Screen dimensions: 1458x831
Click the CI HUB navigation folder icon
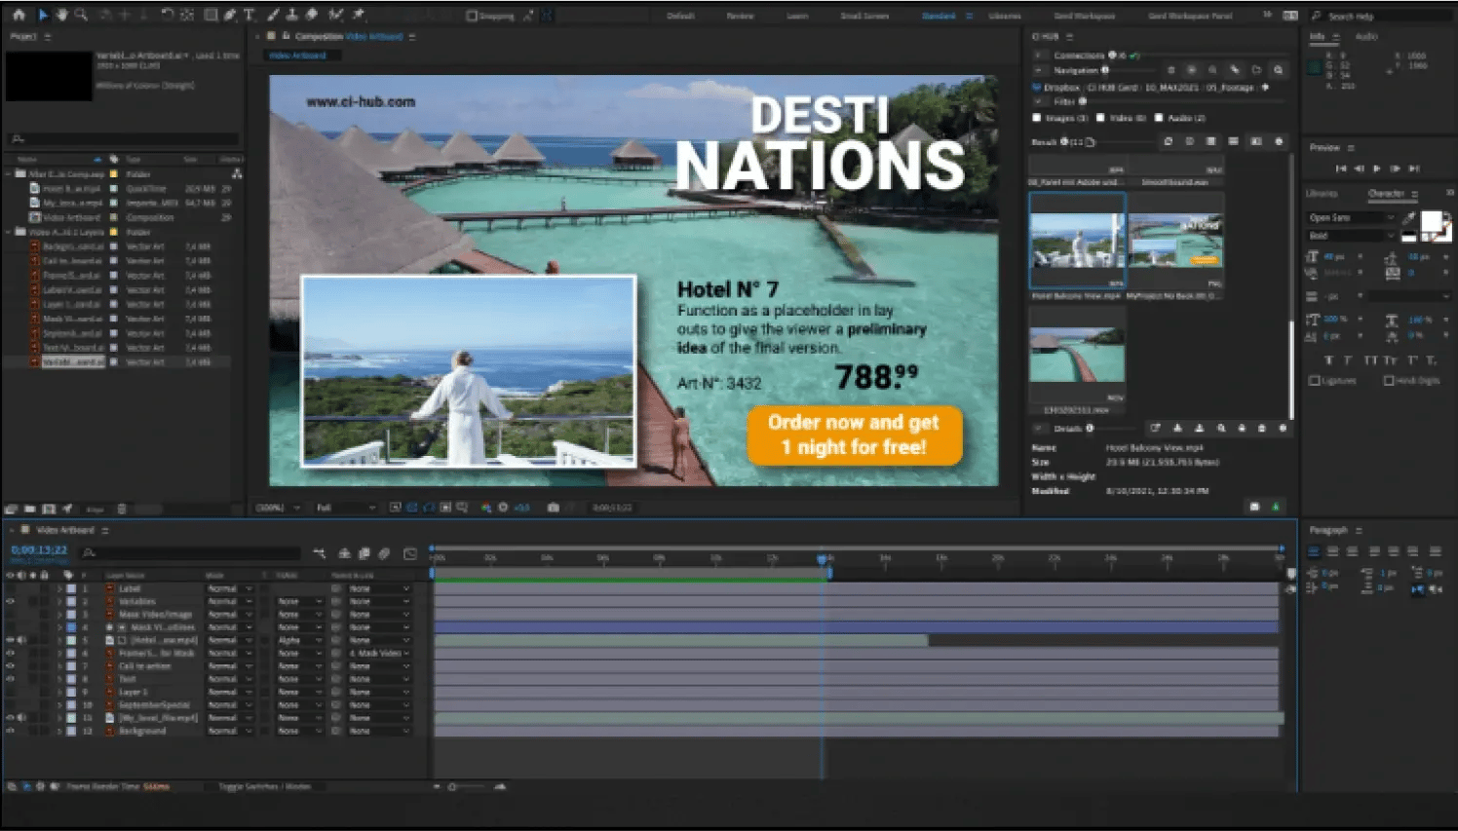click(x=1256, y=70)
